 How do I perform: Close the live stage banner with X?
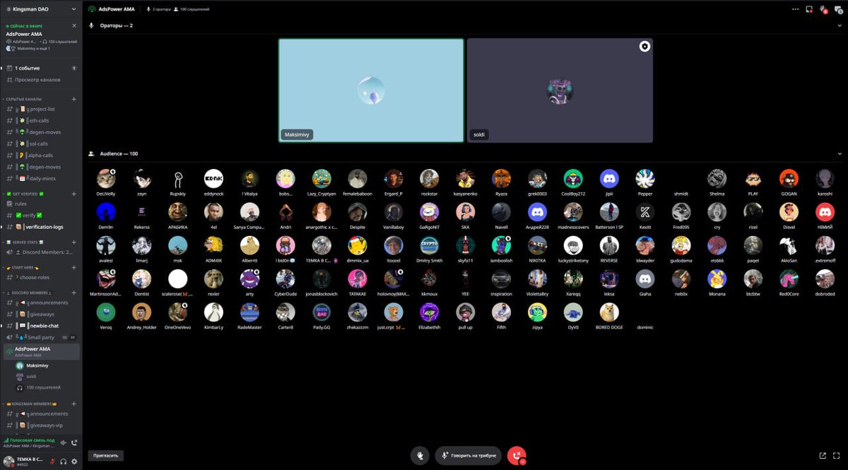point(74,25)
